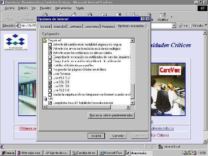Switch to the Seguridad tab

point(59,26)
